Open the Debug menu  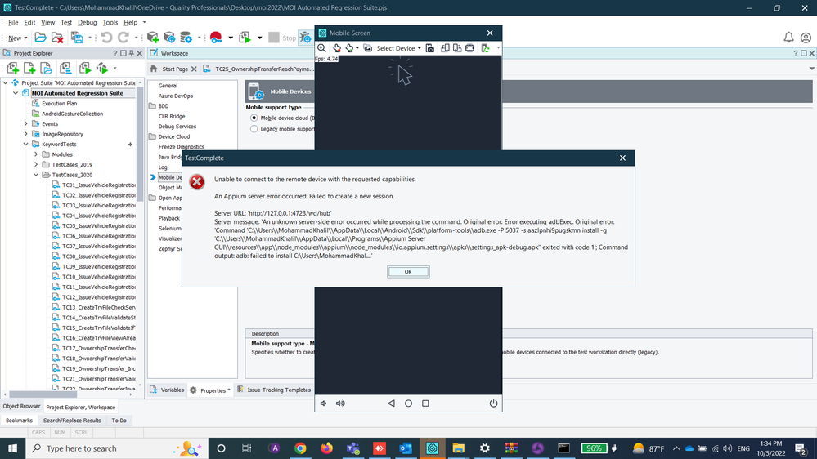(87, 22)
